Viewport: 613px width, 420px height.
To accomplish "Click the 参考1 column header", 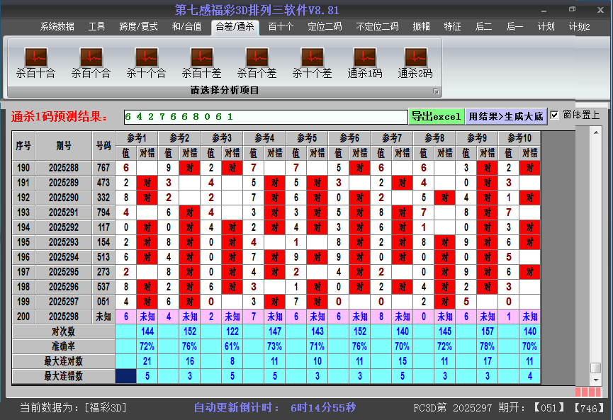I will (136, 137).
